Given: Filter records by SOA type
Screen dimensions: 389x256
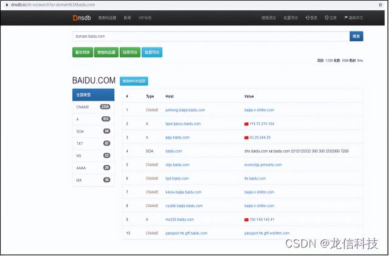Looking at the screenshot, I should click(x=93, y=131).
